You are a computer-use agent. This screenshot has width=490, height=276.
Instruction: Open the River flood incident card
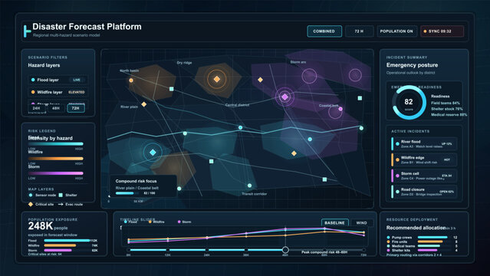[x=424, y=144]
